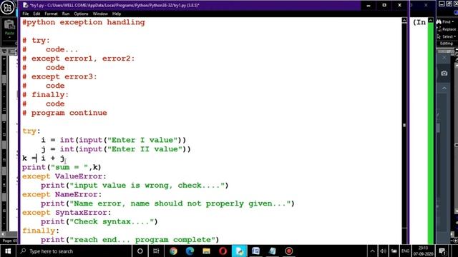Open Cortana circle icon
This screenshot has width=458, height=257.
coord(140,251)
